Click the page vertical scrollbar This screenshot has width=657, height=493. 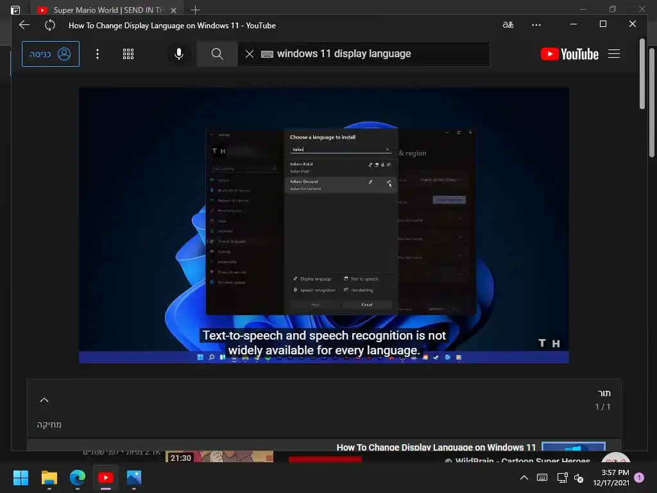642,74
